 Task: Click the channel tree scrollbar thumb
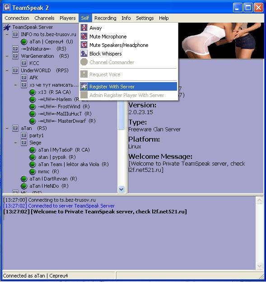[121, 115]
